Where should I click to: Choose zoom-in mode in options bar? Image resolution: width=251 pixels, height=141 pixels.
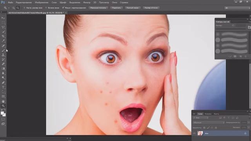(14, 8)
